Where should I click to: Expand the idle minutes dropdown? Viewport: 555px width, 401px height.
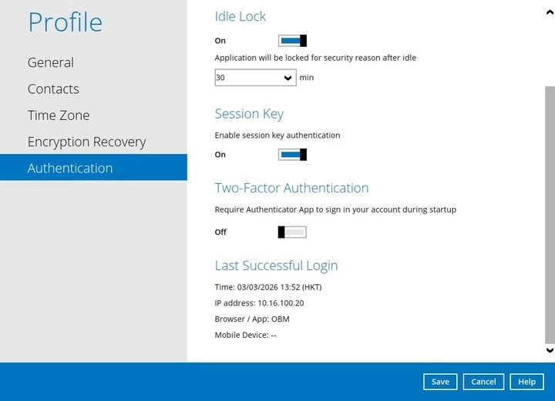(x=255, y=78)
